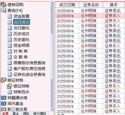Select the highlighted 证券买入 row
The image size is (125, 115).
90,16
